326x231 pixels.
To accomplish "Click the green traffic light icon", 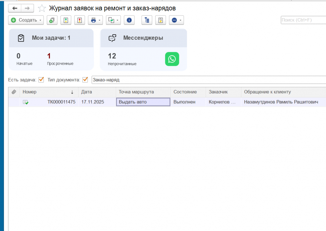I will (x=66, y=20).
